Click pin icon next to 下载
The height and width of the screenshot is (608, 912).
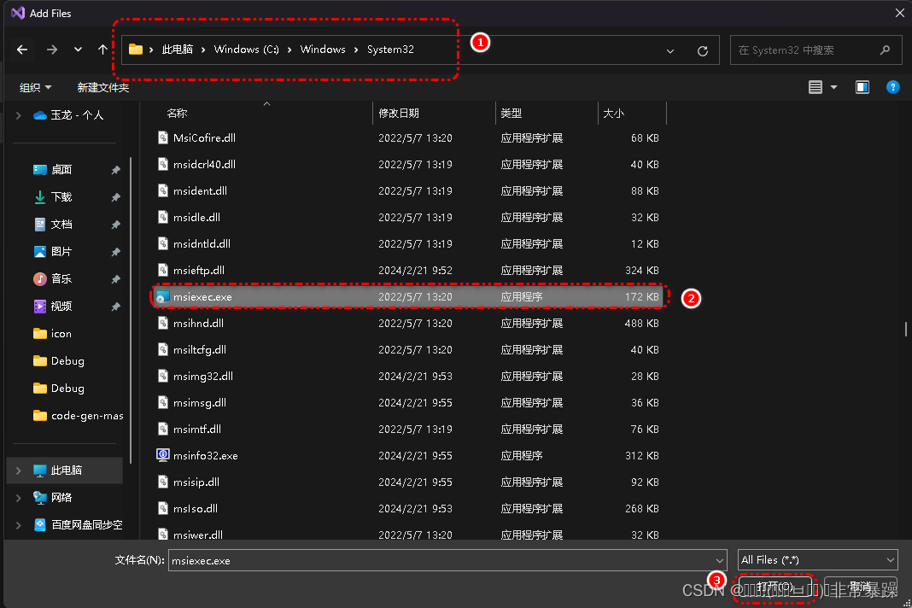coord(116,197)
